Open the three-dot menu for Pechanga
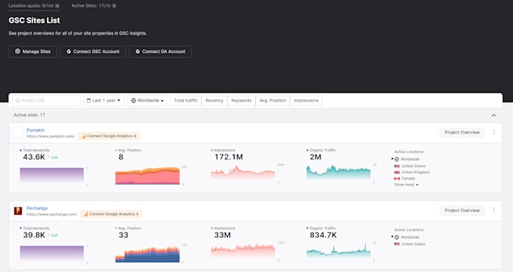 tap(494, 210)
